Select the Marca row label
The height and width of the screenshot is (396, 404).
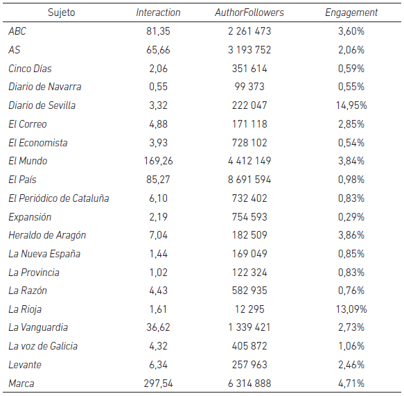(21, 384)
